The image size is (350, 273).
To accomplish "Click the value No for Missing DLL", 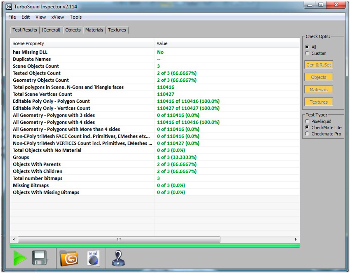I will [160, 52].
